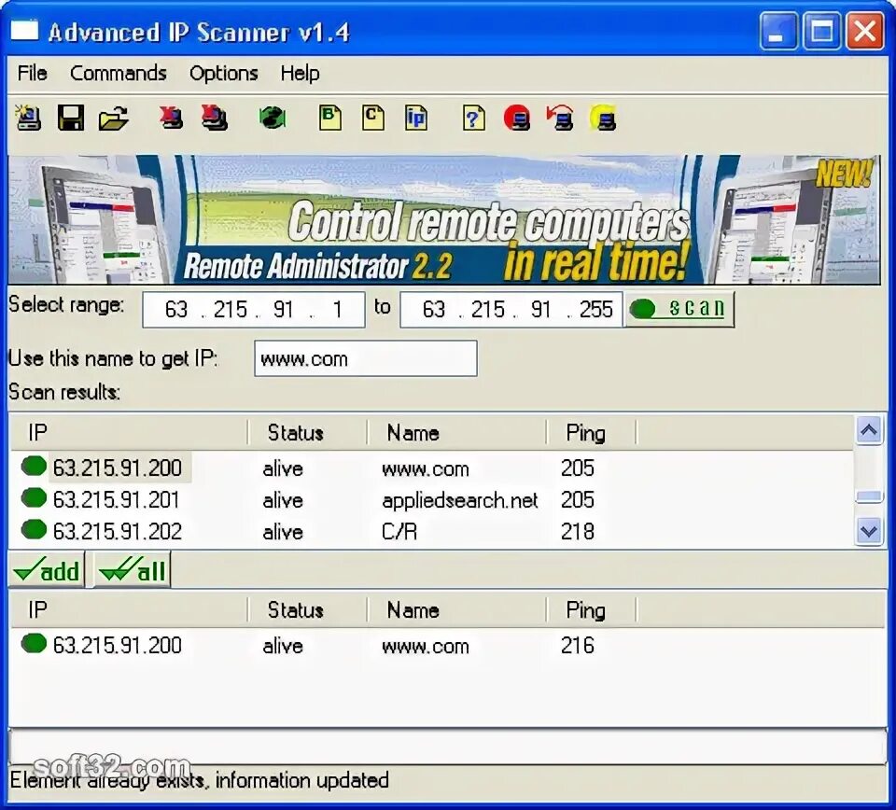Viewport: 896px width, 810px height.
Task: Open the Help menu
Action: (x=300, y=73)
